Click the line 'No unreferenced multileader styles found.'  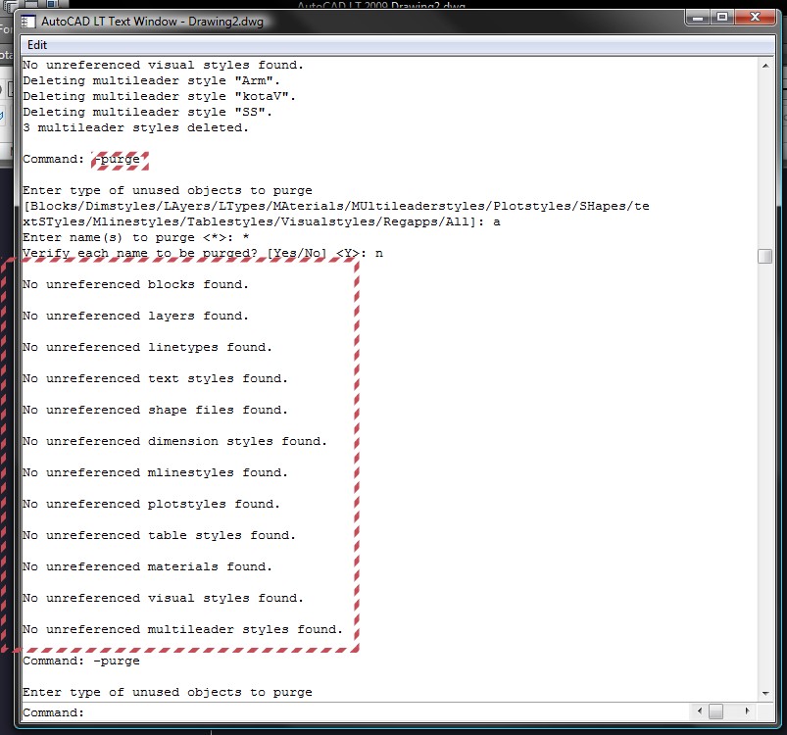182,629
